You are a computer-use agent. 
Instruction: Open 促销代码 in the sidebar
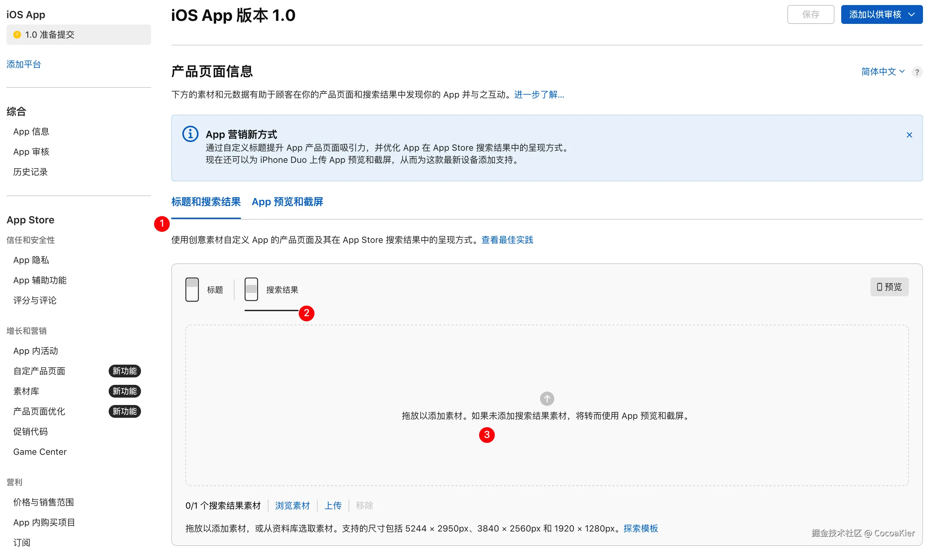(30, 432)
